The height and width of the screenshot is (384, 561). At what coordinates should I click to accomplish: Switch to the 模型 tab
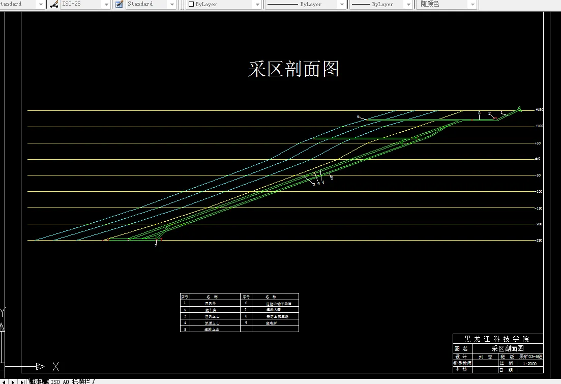tap(38, 381)
